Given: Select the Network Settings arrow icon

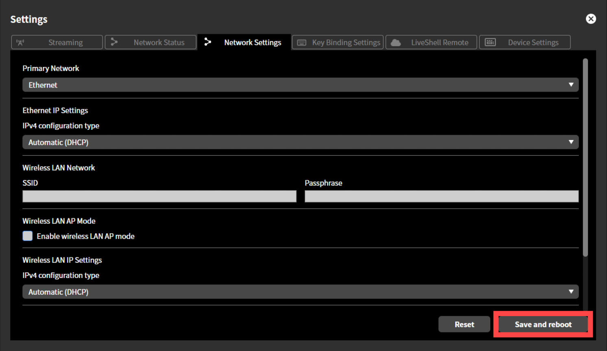Looking at the screenshot, I should tap(208, 42).
